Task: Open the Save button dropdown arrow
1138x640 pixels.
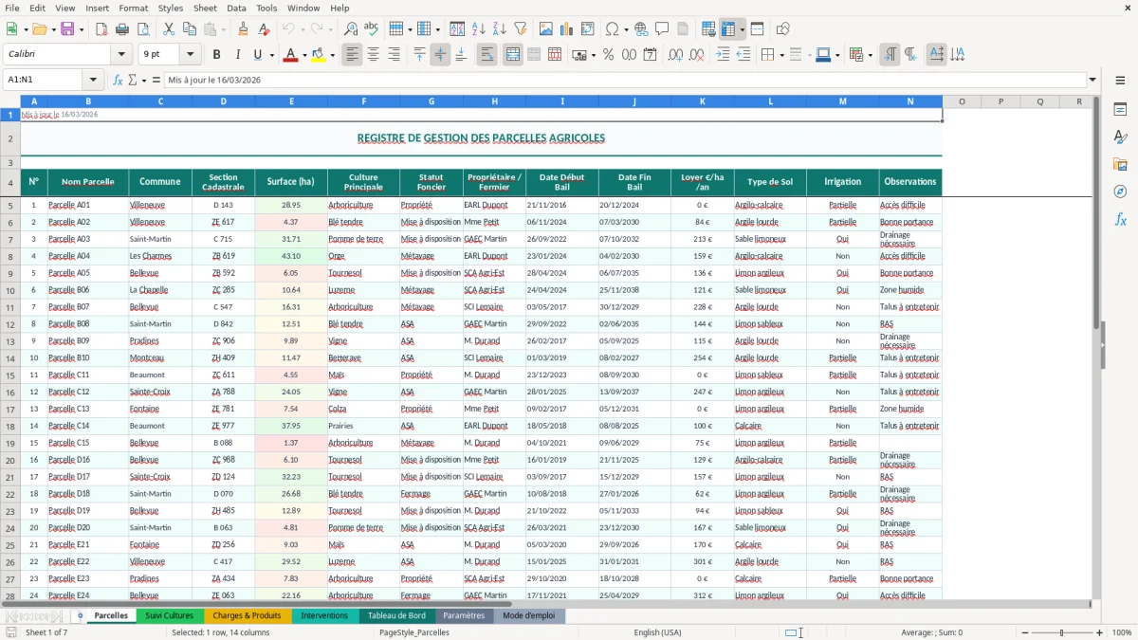Action: click(x=82, y=29)
